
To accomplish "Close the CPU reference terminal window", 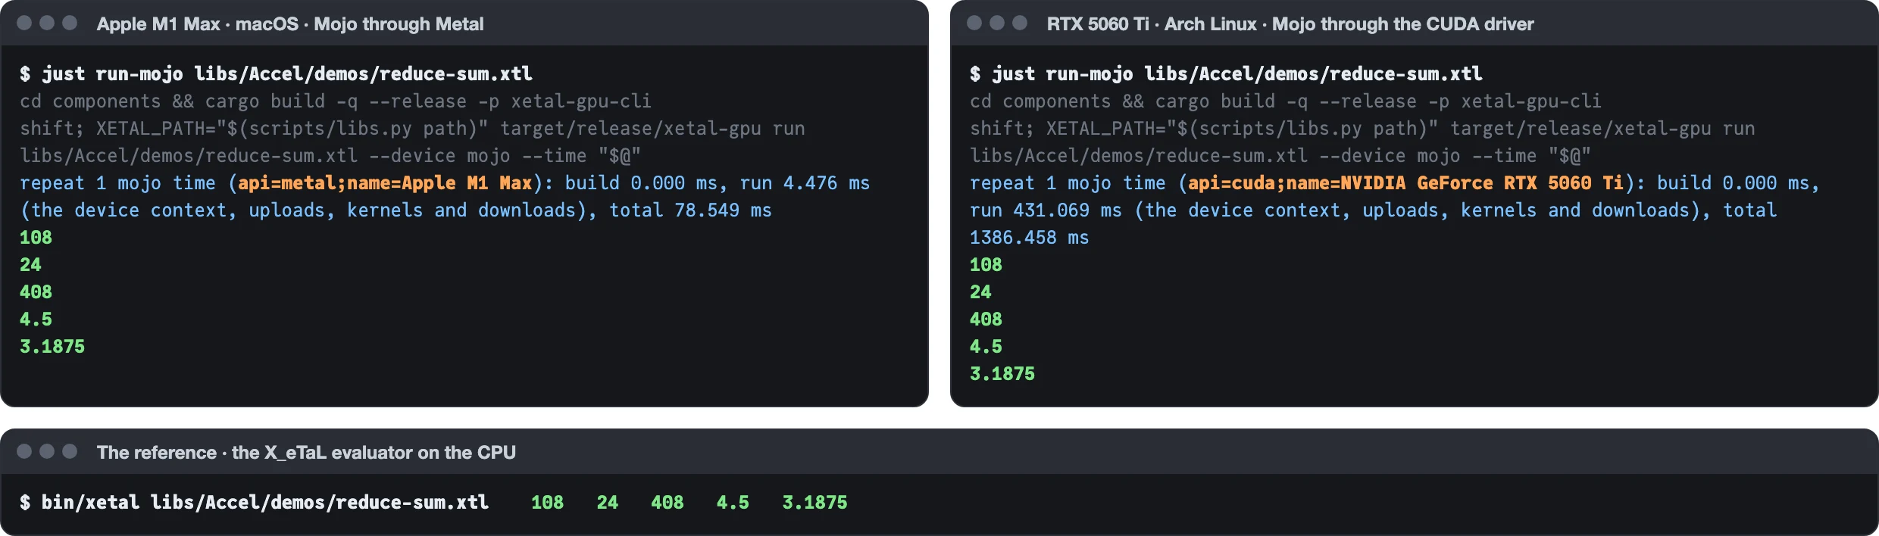I will (x=24, y=451).
